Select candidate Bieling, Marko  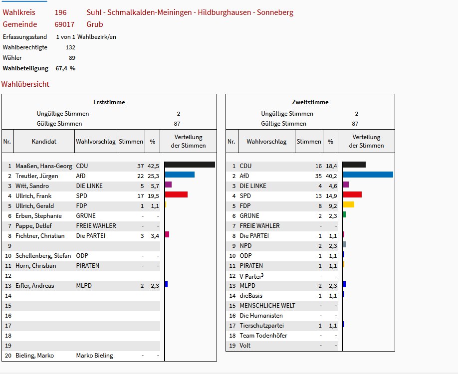(x=34, y=356)
